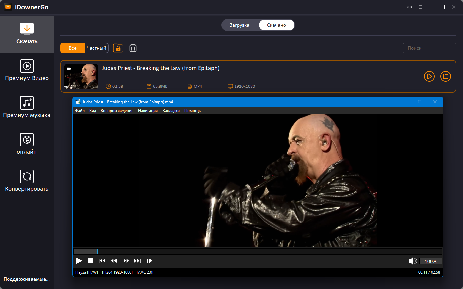Image resolution: width=463 pixels, height=289 pixels.
Task: Mute the player volume speaker icon
Action: [x=413, y=261]
